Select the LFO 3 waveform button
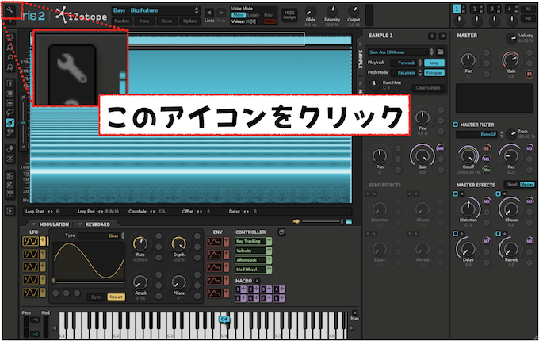Image resolution: width=539 pixels, height=341 pixels. [x=31, y=267]
